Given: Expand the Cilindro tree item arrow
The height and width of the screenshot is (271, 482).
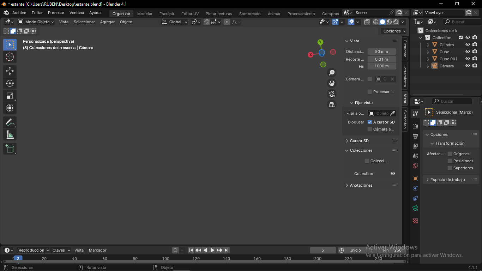Looking at the screenshot, I should pos(428,45).
